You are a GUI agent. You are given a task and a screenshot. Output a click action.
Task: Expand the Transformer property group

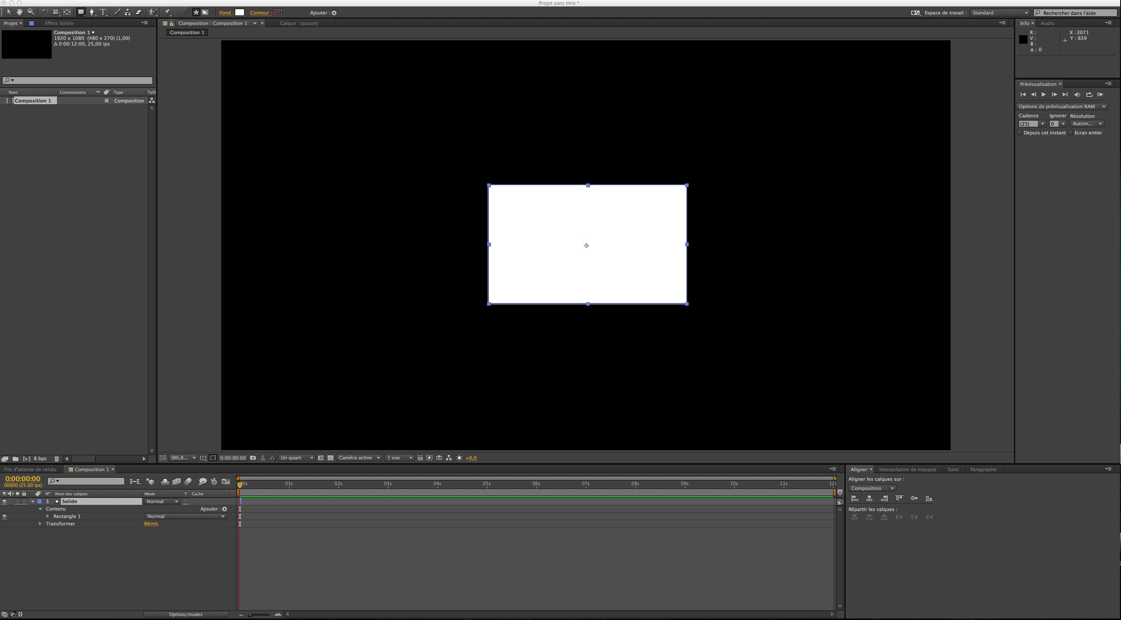click(x=40, y=524)
